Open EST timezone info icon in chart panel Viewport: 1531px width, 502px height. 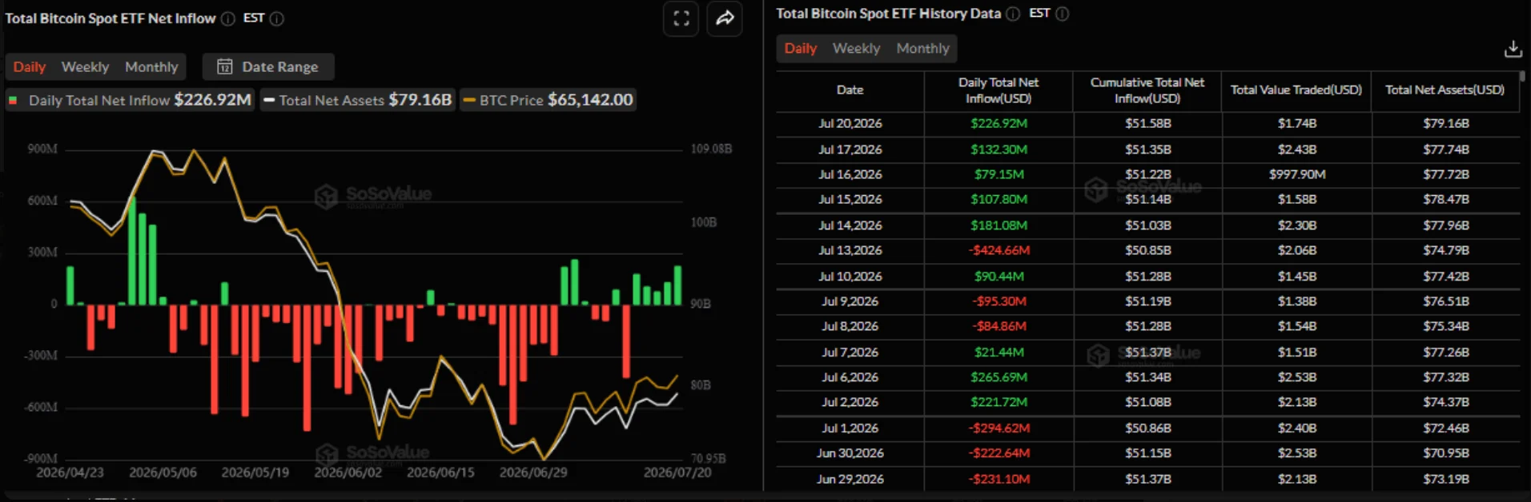[277, 18]
